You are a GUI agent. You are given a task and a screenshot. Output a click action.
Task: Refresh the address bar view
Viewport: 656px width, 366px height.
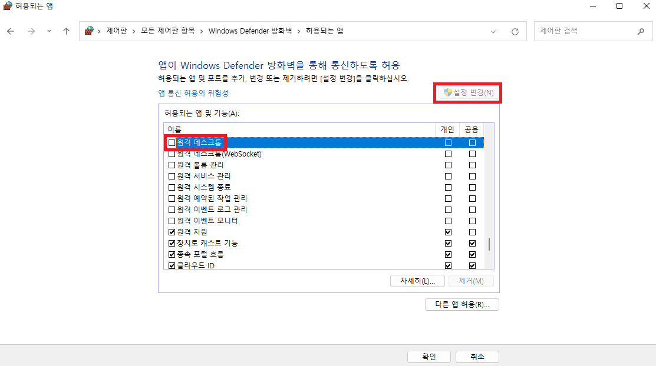(x=515, y=31)
